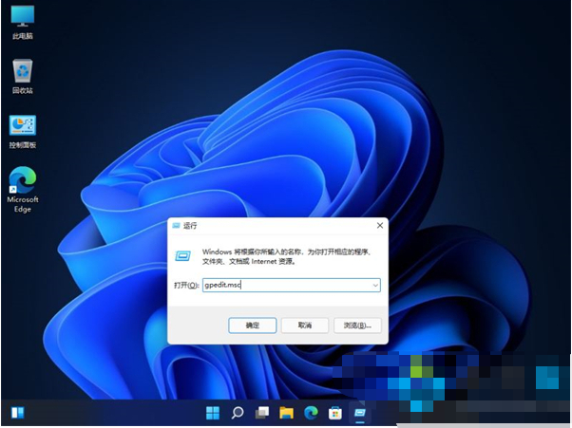Open File Explorer from the taskbar
Screen dimensions: 572x428
click(286, 413)
